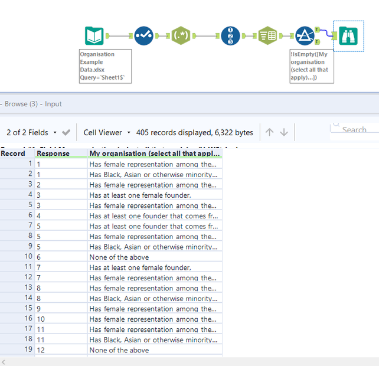Select the Text To Columns node

267,36
